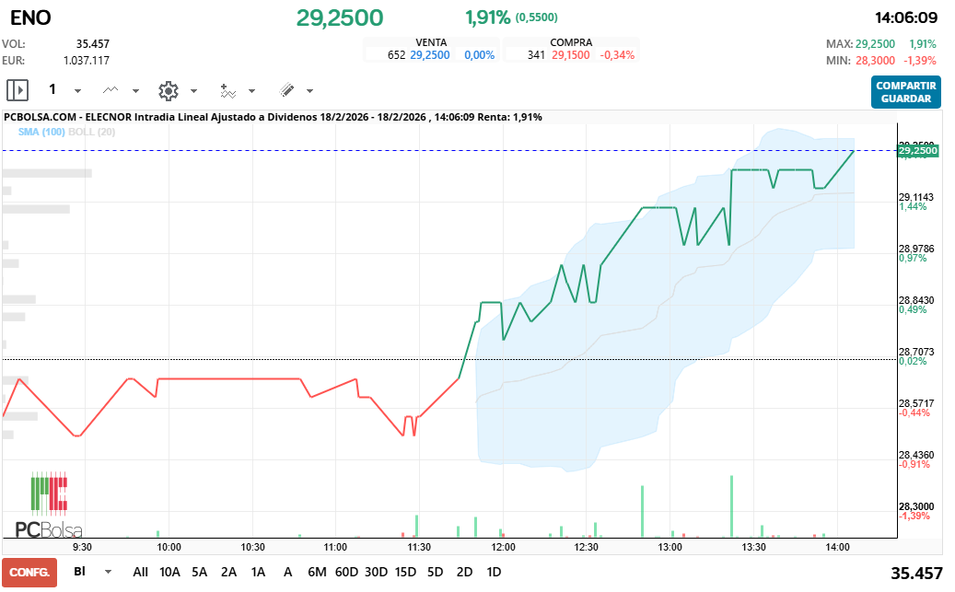Toggle the BOLL (20) indicator label

[99, 132]
